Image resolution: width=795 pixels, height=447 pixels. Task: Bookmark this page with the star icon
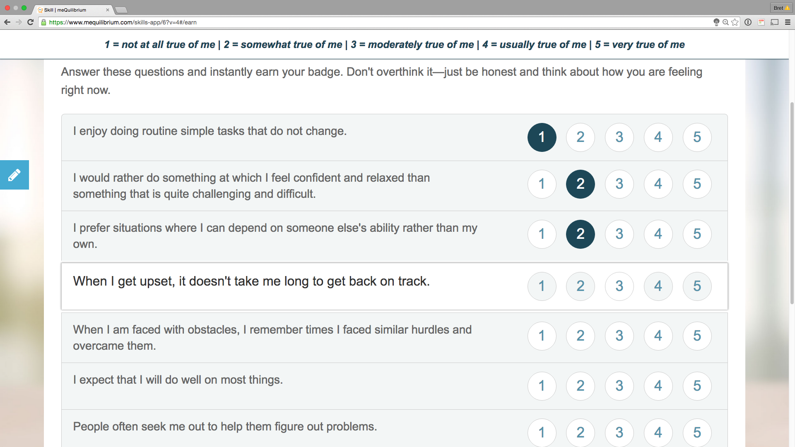pos(735,22)
